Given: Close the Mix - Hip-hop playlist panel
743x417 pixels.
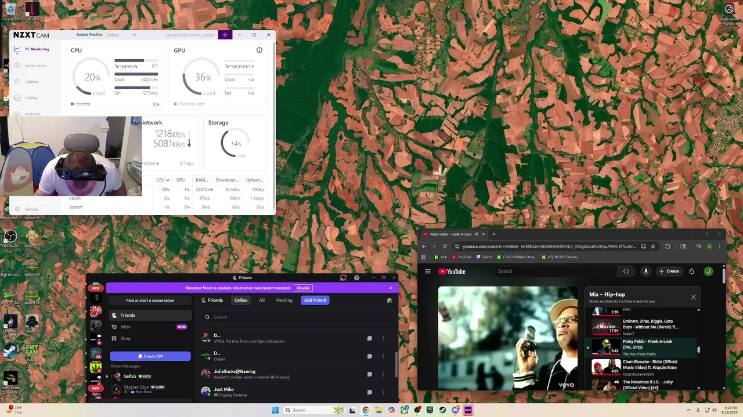Looking at the screenshot, I should click(693, 297).
